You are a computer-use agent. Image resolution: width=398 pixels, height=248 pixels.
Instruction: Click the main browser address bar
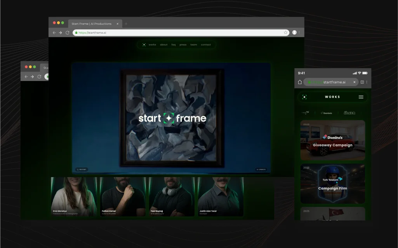pyautogui.click(x=181, y=33)
